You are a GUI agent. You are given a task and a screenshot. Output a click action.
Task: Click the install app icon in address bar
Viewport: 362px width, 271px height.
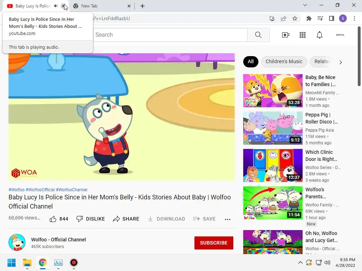tap(272, 18)
